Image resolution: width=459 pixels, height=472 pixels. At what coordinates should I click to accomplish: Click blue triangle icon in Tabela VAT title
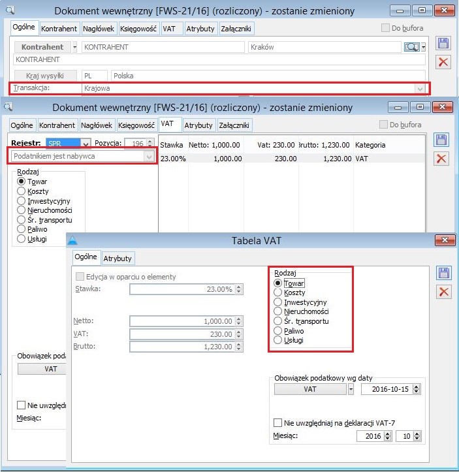[72, 240]
